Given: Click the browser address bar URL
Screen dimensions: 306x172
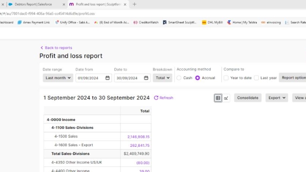Looking at the screenshot, I should pyautogui.click(x=47, y=14).
